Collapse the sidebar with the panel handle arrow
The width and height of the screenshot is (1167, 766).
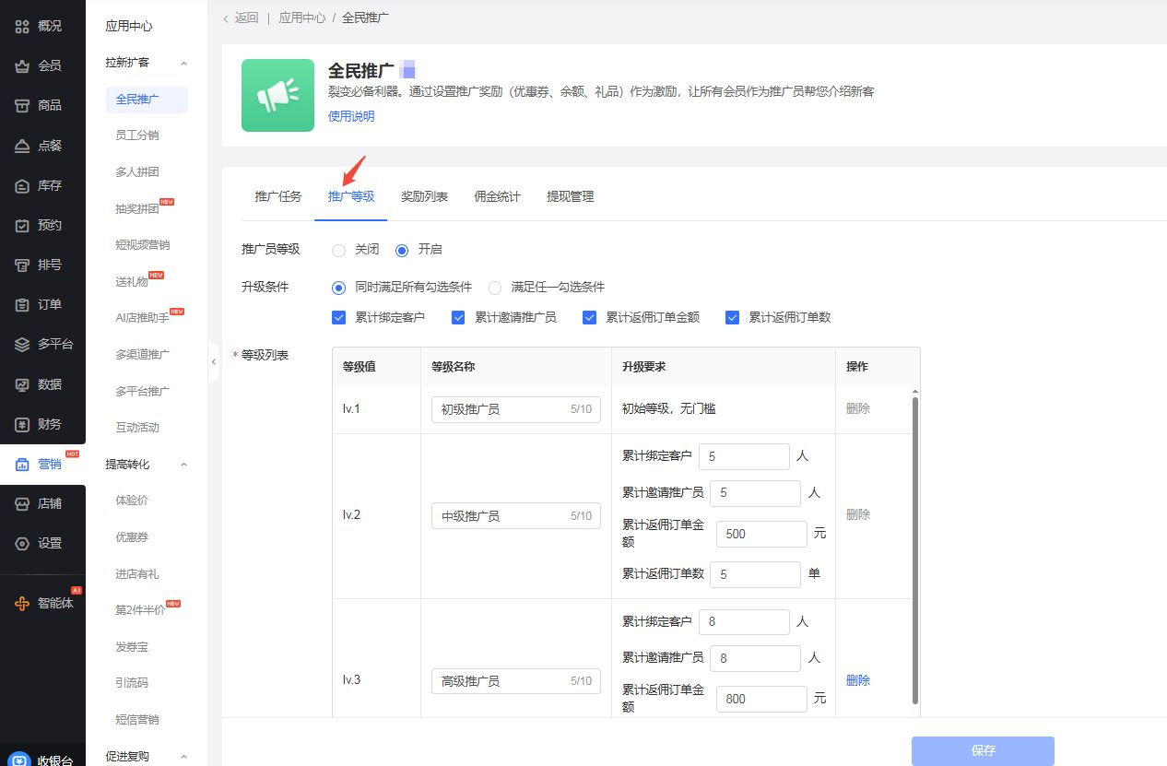tap(214, 362)
